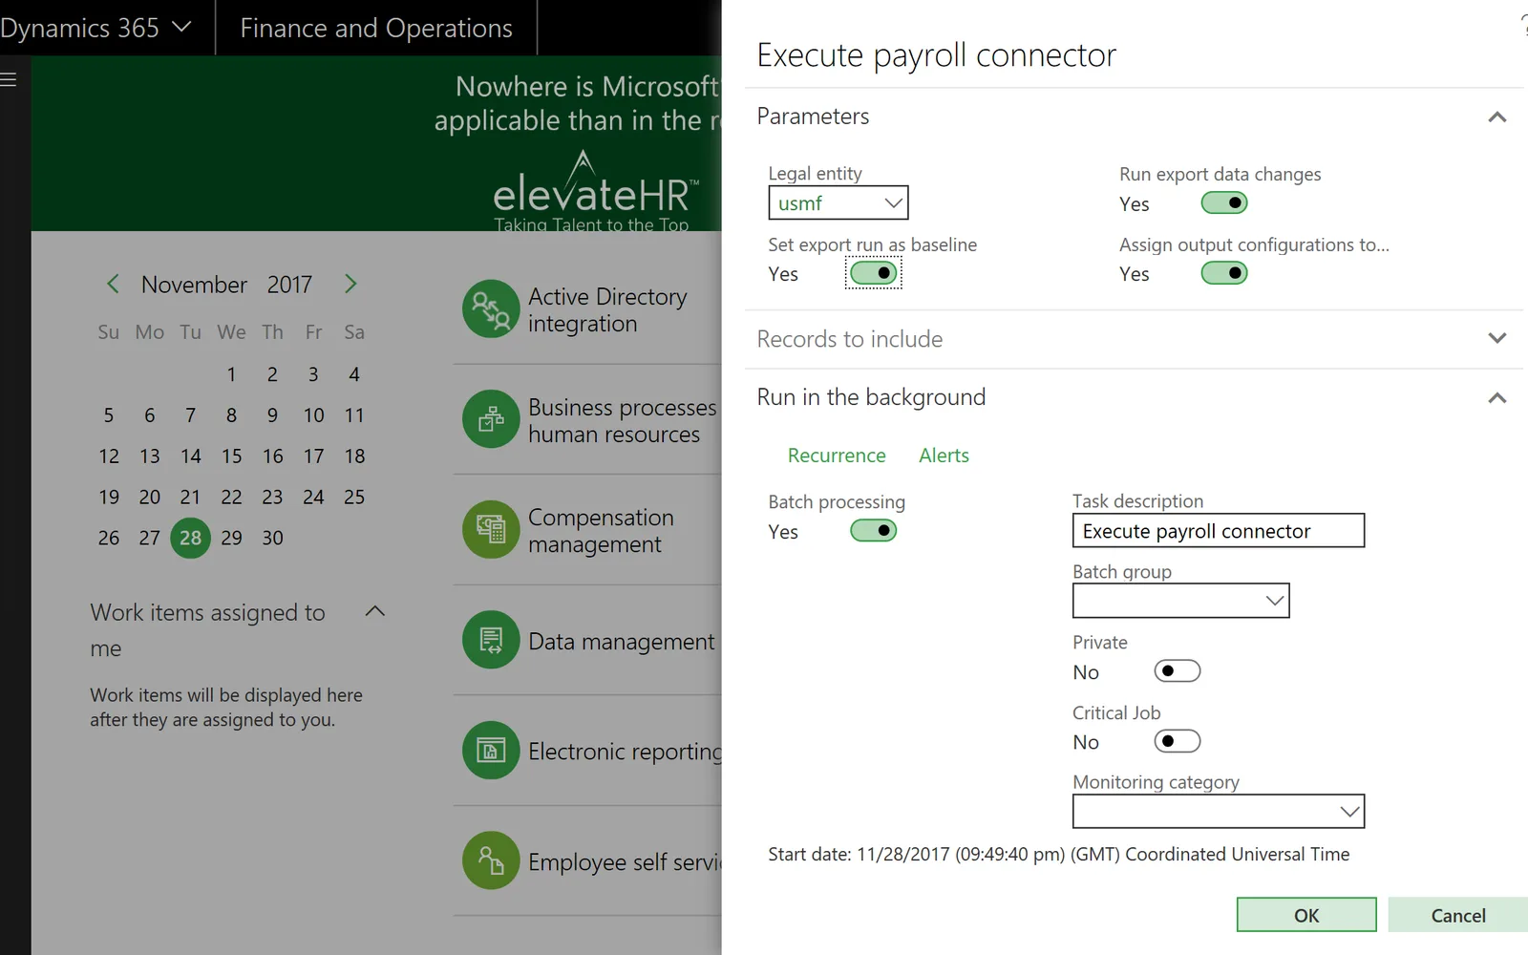Click the Task description field
1528x955 pixels.
pyautogui.click(x=1219, y=531)
